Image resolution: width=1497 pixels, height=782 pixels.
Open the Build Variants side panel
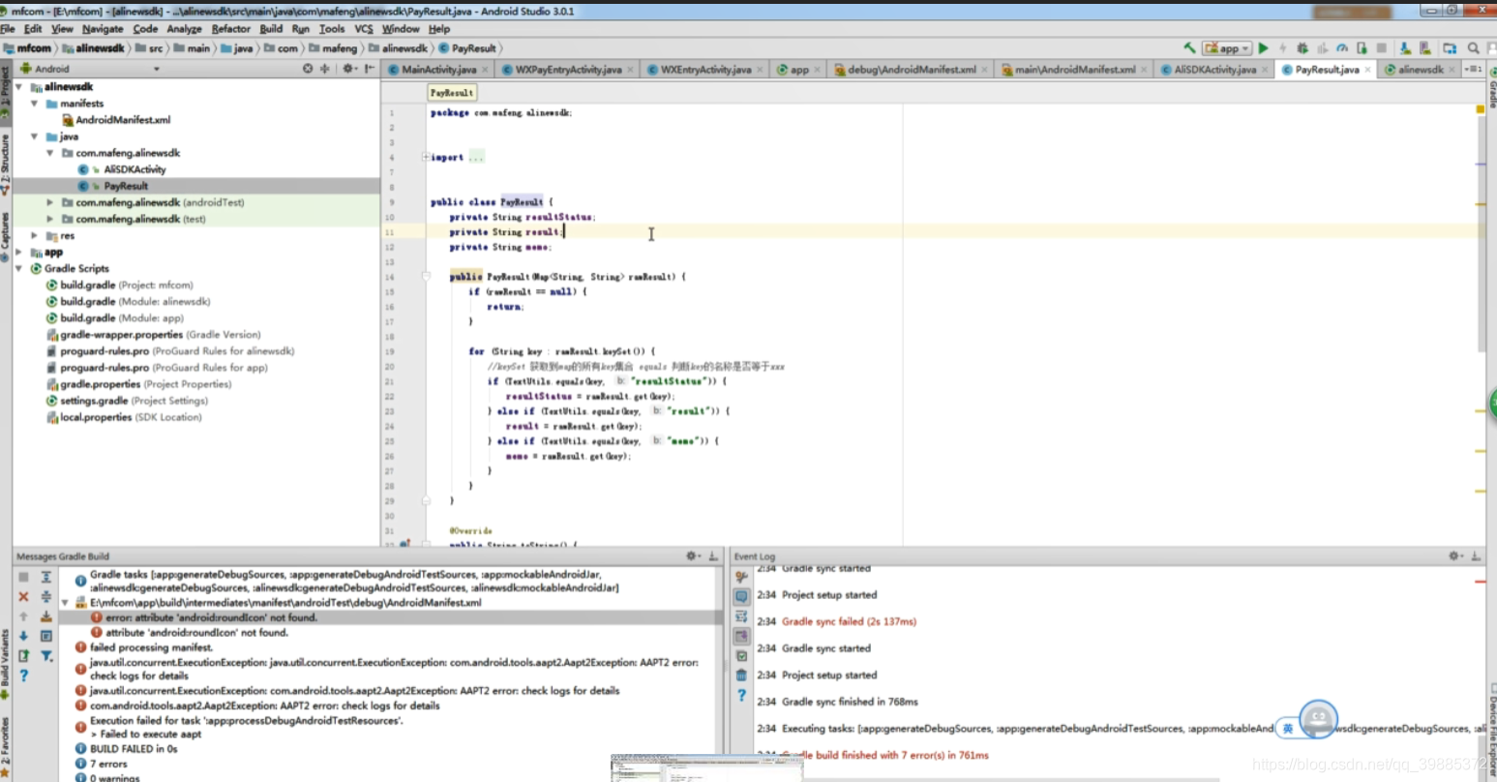[5, 666]
